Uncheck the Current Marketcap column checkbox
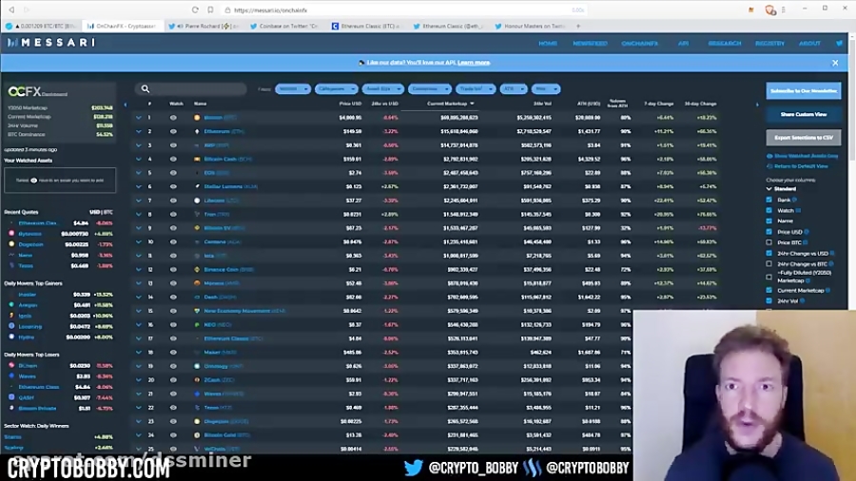The height and width of the screenshot is (481, 856). 768,290
